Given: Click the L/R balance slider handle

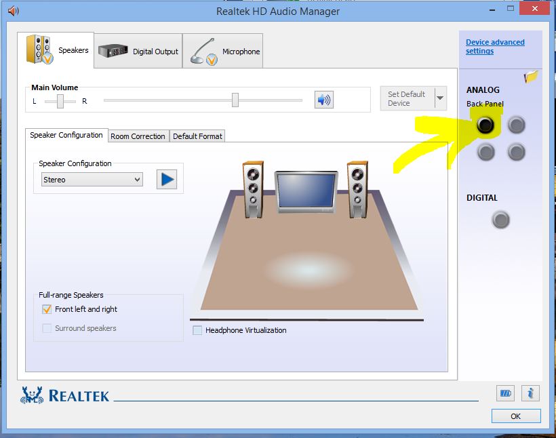Looking at the screenshot, I should 60,101.
